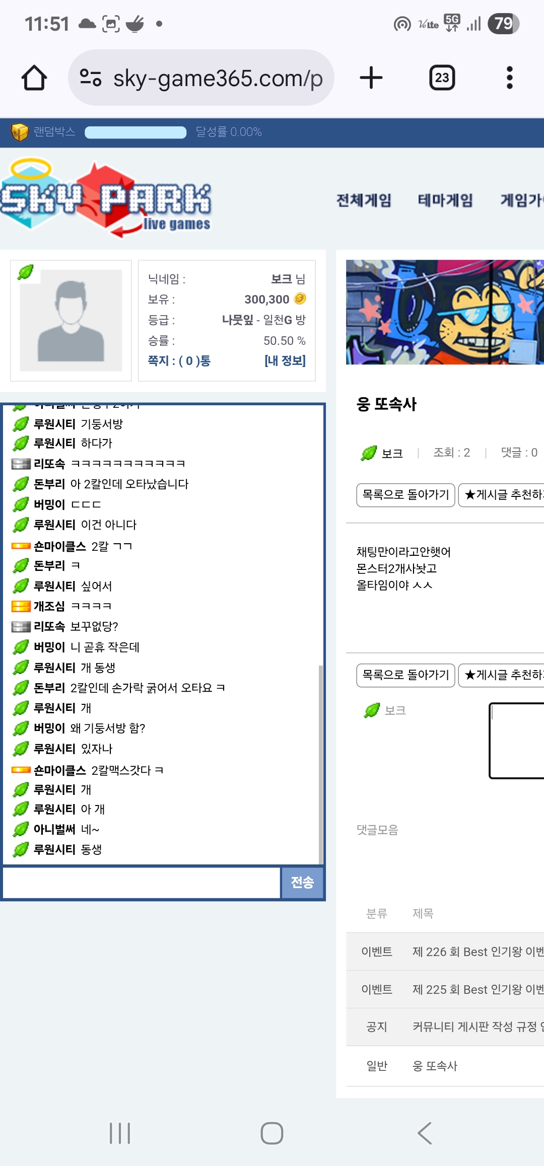Image resolution: width=544 pixels, height=1166 pixels.
Task: Click the chat message input field
Action: (x=142, y=883)
